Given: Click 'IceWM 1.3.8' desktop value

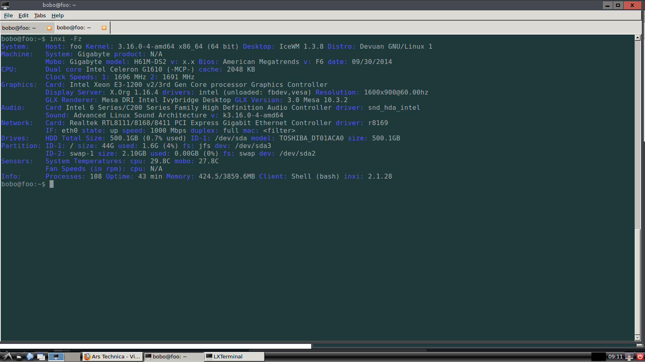Looking at the screenshot, I should coord(302,47).
